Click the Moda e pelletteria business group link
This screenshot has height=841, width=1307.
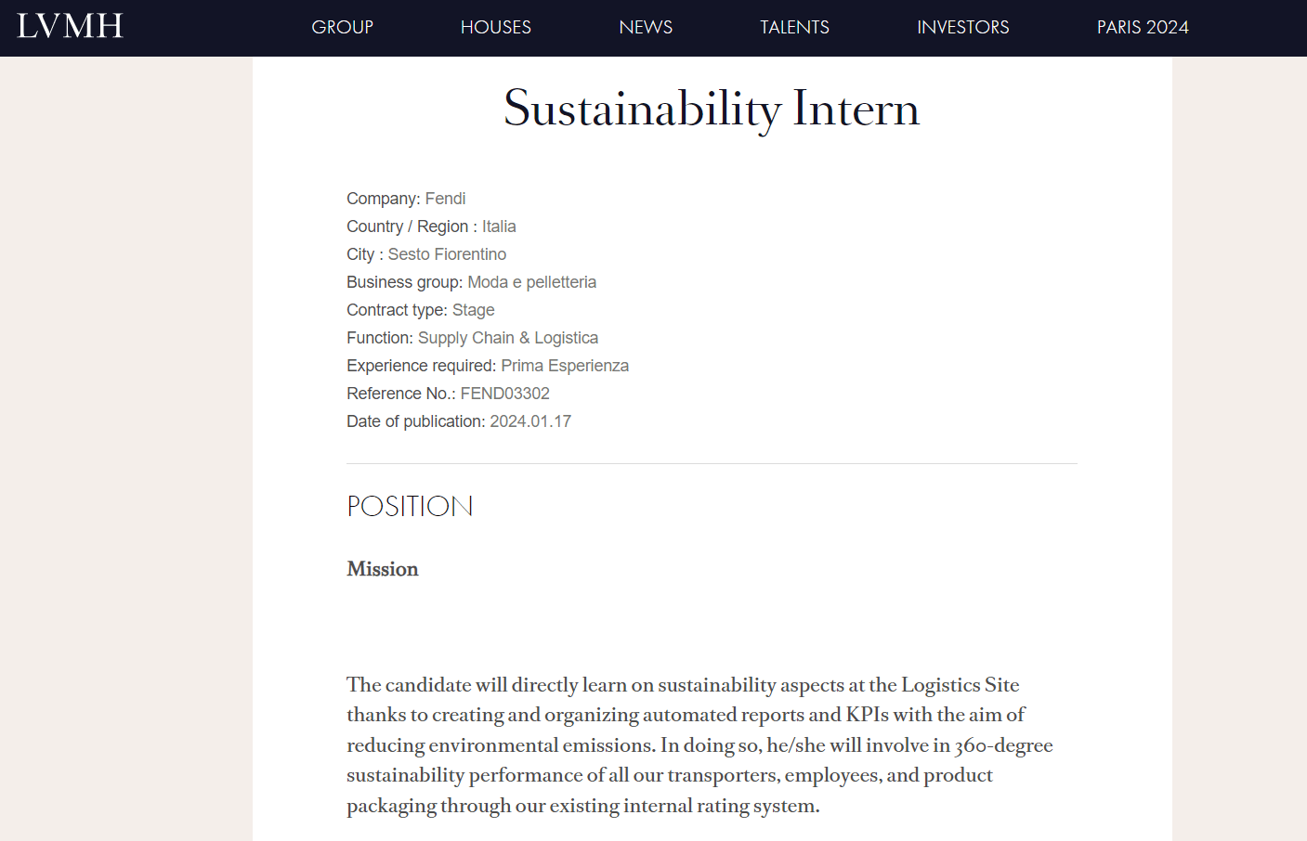(x=531, y=281)
